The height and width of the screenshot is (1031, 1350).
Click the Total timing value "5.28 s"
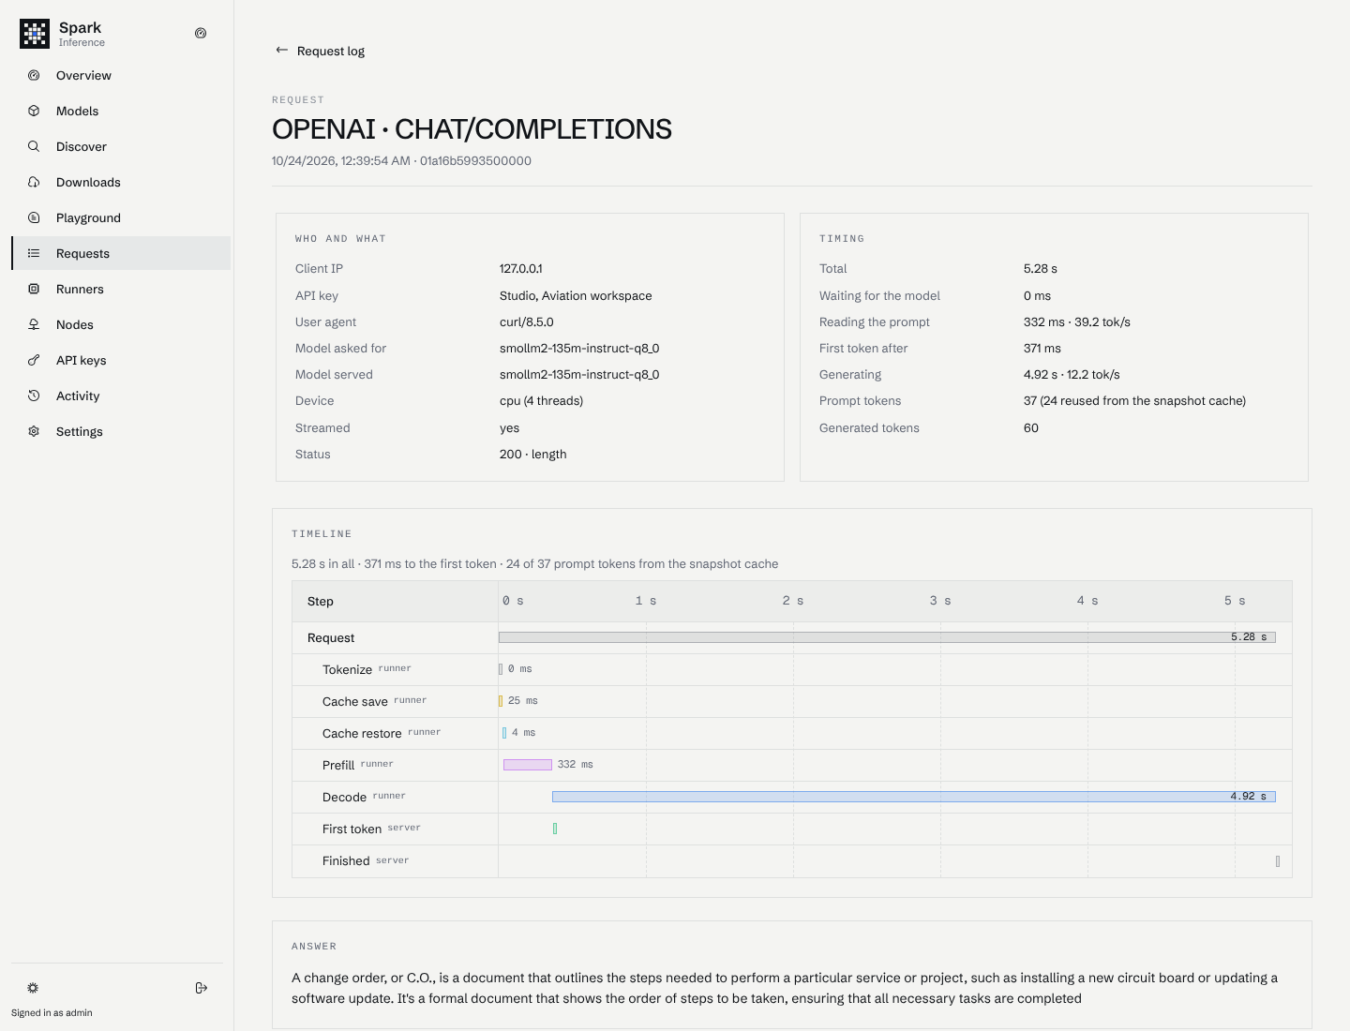(1041, 269)
